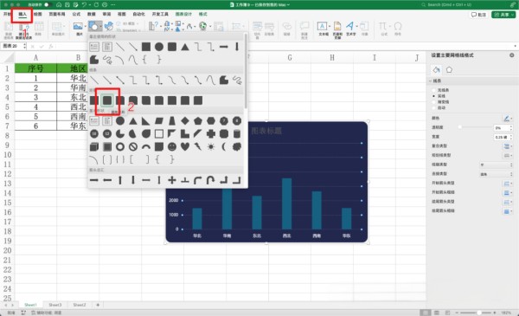Toggle the AutoSave (自动保存) switch
519x316 pixels.
pos(48,4)
